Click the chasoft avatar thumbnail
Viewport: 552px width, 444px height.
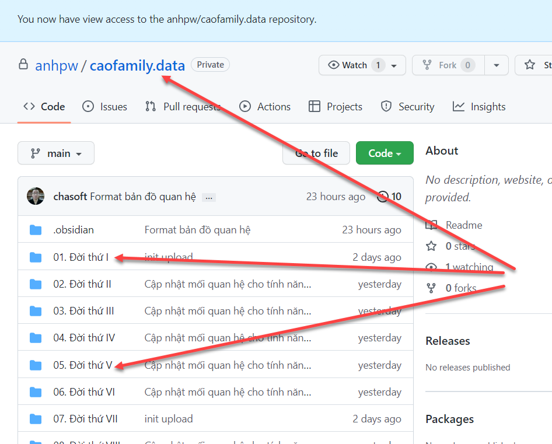click(x=36, y=197)
